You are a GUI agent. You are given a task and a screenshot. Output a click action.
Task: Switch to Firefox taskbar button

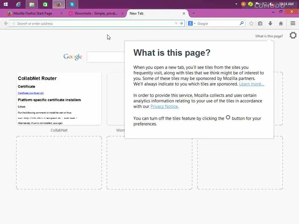coord(58,4)
